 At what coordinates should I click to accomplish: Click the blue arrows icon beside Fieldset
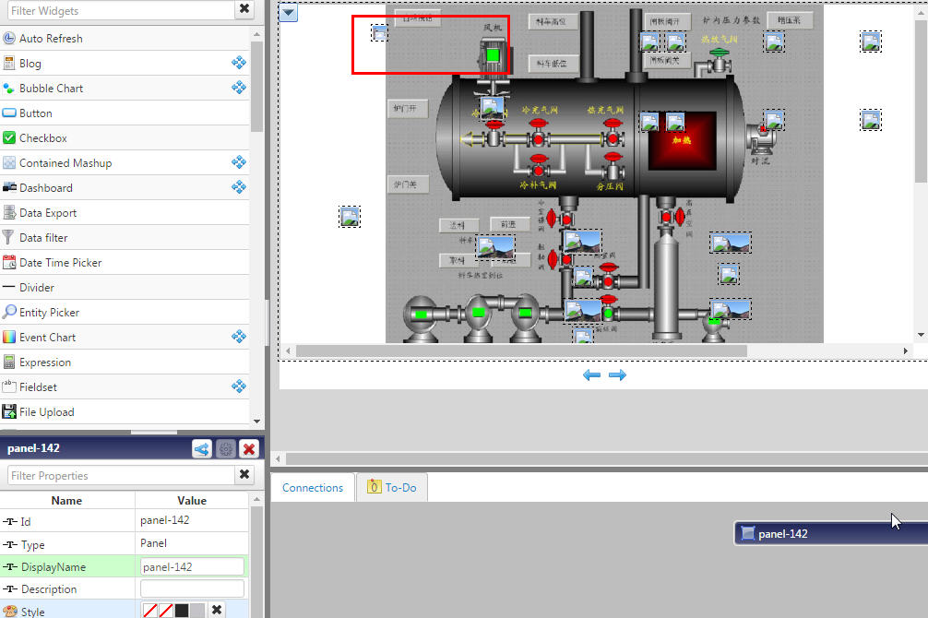click(x=239, y=386)
